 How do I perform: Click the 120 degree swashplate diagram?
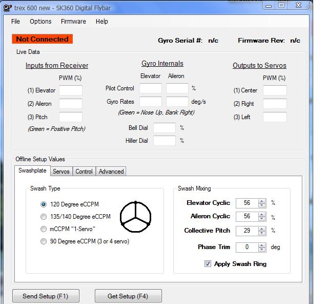pyautogui.click(x=135, y=217)
